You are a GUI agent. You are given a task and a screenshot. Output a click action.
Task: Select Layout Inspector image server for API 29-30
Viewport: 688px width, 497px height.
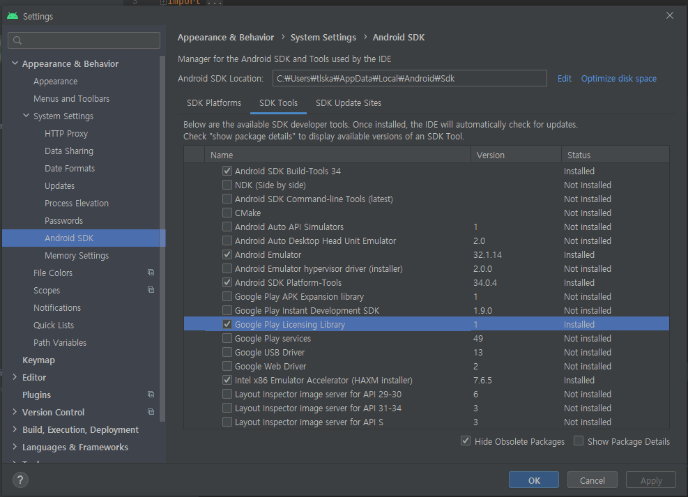tap(427, 394)
